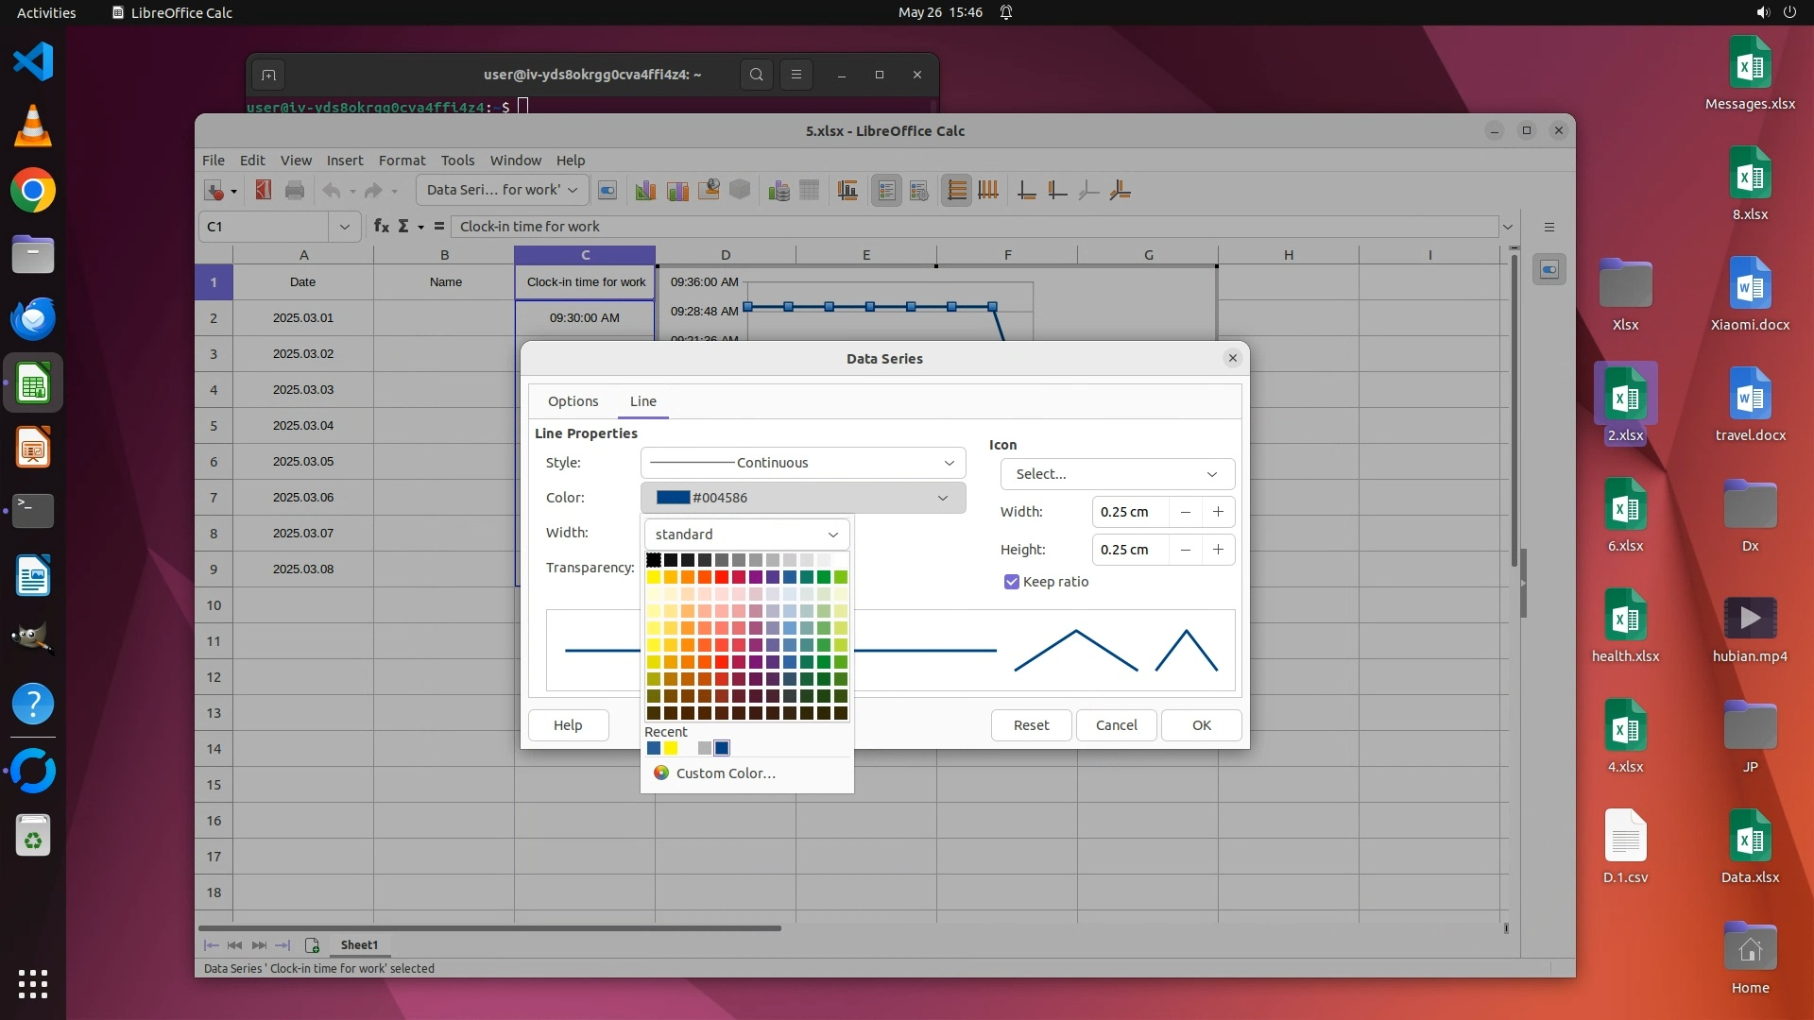Open the Format menu
This screenshot has height=1020, width=1814.
(x=402, y=161)
